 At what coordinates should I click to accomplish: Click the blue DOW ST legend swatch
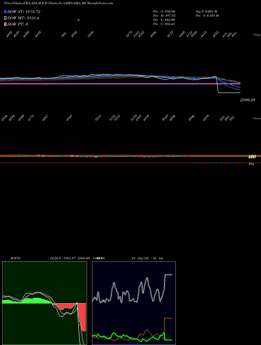pos(6,12)
